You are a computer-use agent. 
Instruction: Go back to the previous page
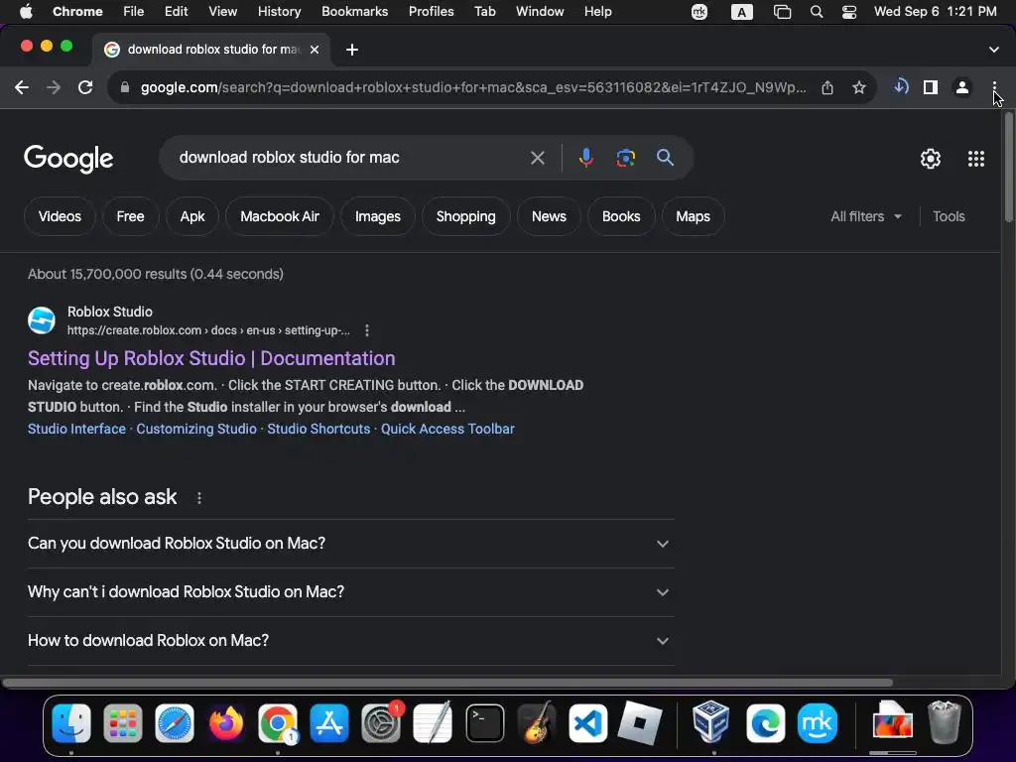22,87
